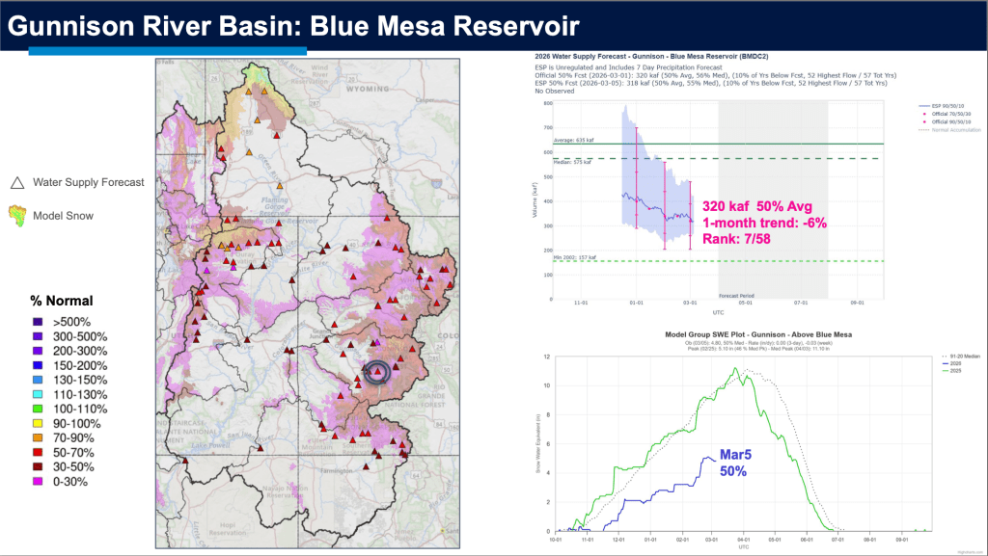Click the circled Blue Mesa forecast marker on map
Image resolution: width=988 pixels, height=556 pixels.
[x=378, y=372]
